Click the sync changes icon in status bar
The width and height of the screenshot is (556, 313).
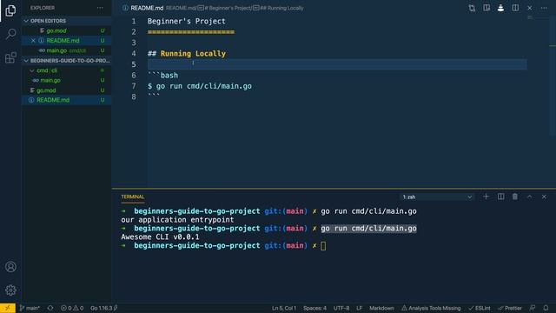pos(50,308)
